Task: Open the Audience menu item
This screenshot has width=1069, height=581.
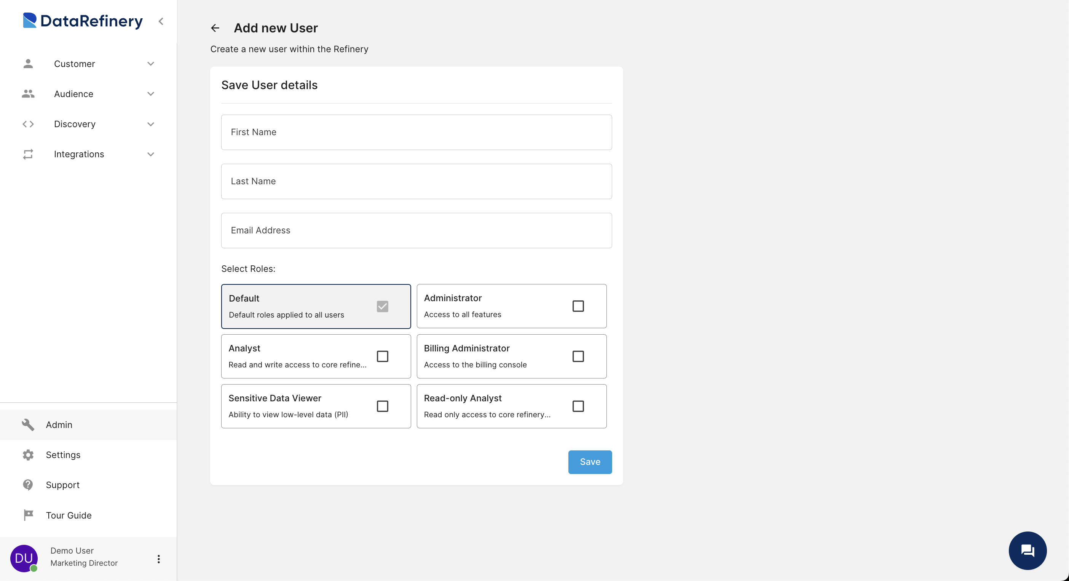Action: point(88,94)
